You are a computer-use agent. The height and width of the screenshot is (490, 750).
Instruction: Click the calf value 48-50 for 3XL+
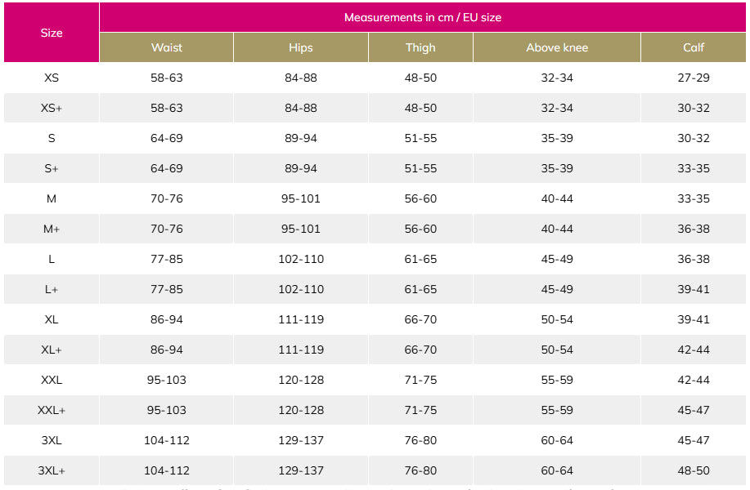point(694,470)
